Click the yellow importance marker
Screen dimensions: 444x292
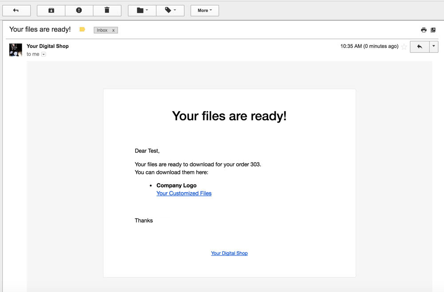(82, 29)
